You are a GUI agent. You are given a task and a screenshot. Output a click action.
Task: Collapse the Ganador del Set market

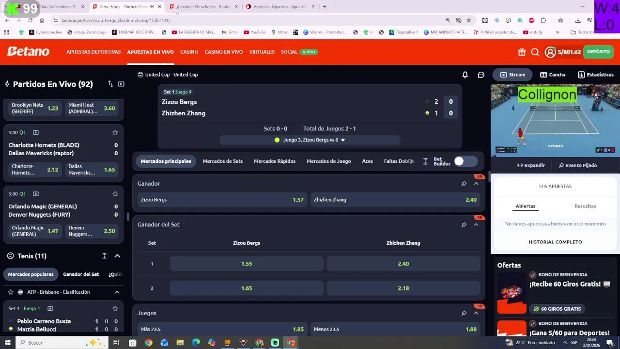tap(476, 224)
